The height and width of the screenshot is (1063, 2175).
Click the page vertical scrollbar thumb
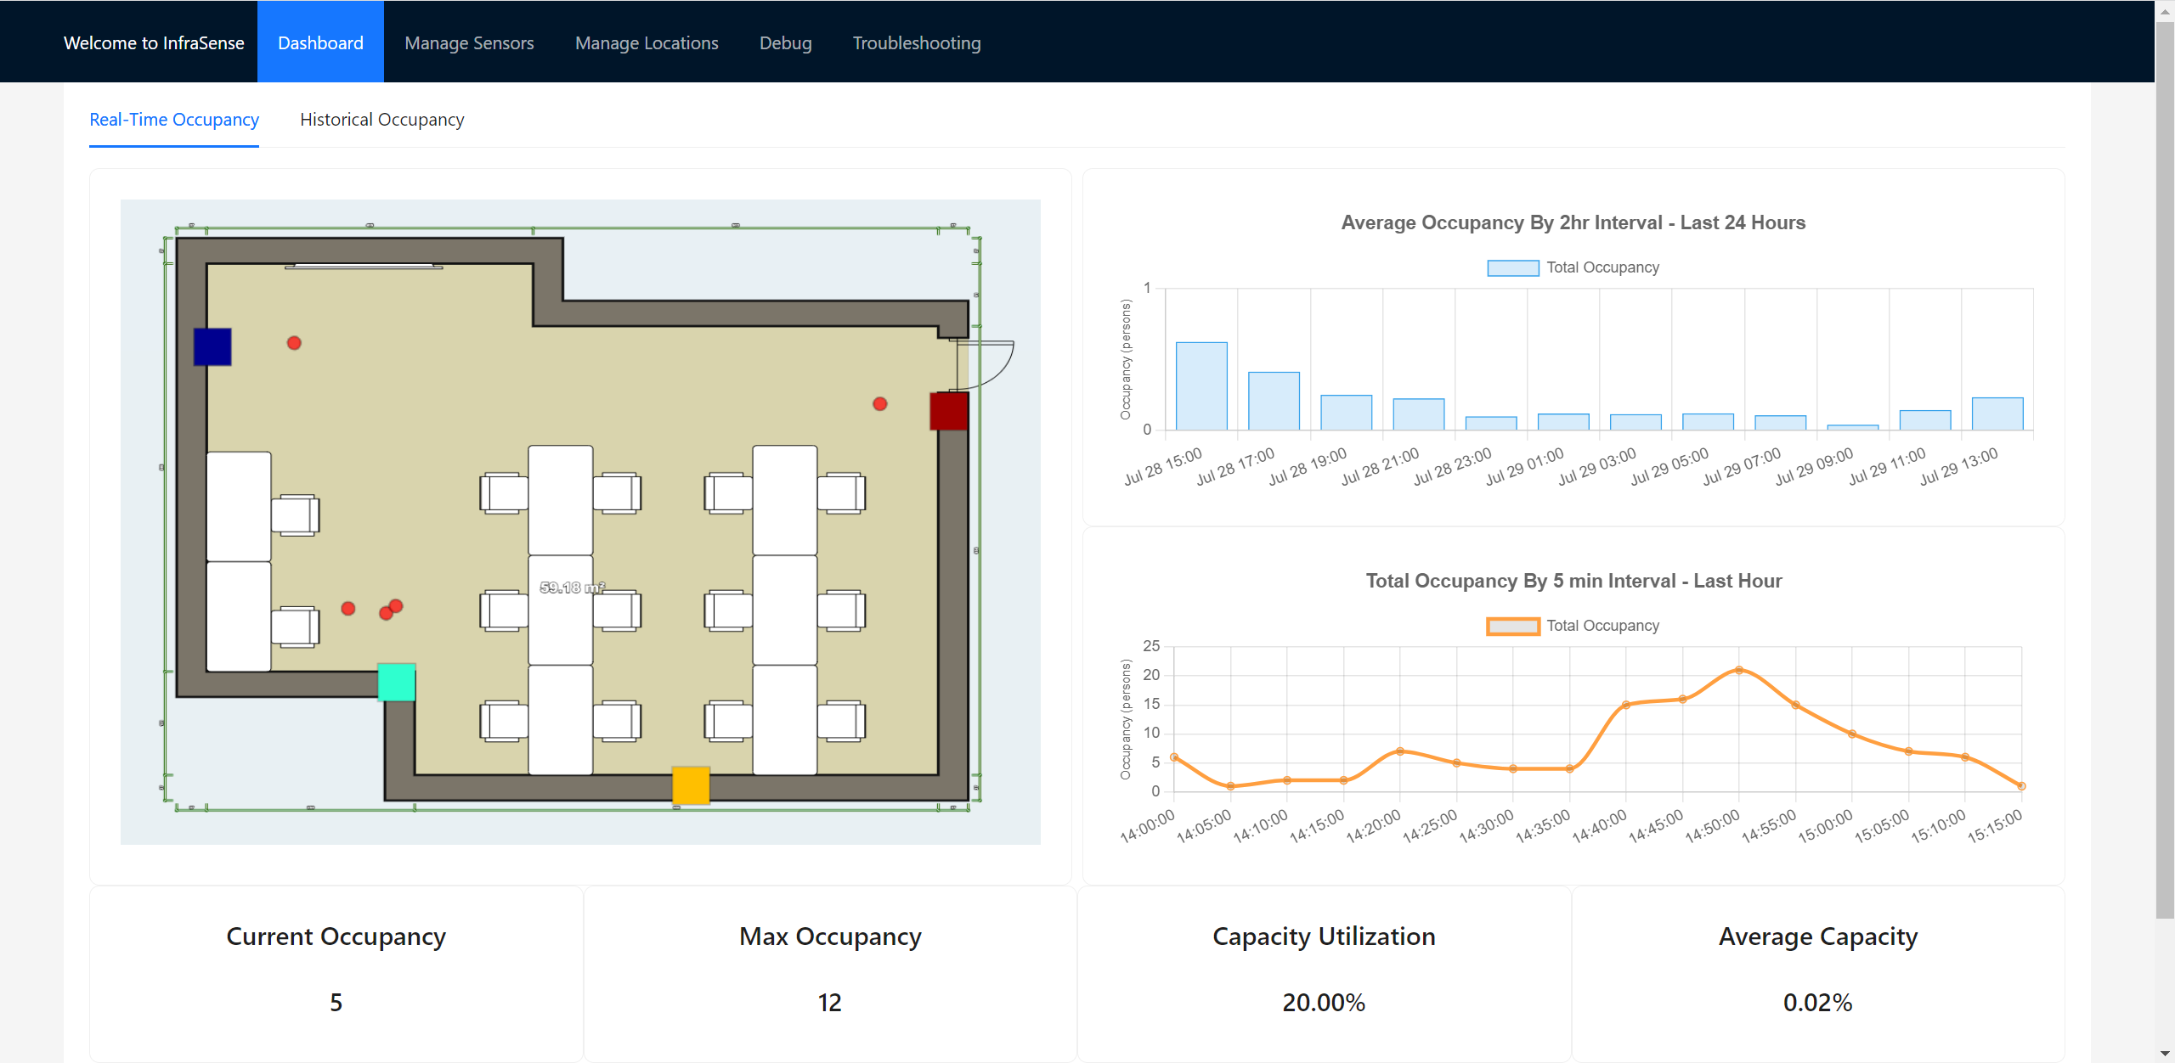[x=2165, y=470]
